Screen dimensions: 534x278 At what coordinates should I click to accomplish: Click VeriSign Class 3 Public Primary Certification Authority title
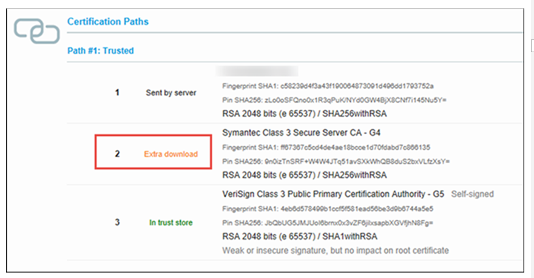(x=333, y=194)
